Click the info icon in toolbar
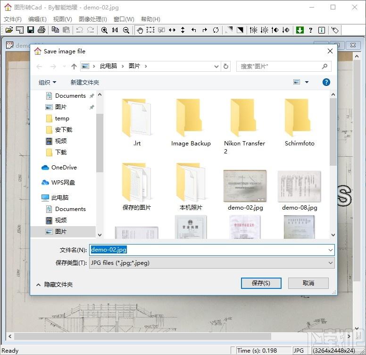Screen dimensions: 366x355 pos(322,30)
